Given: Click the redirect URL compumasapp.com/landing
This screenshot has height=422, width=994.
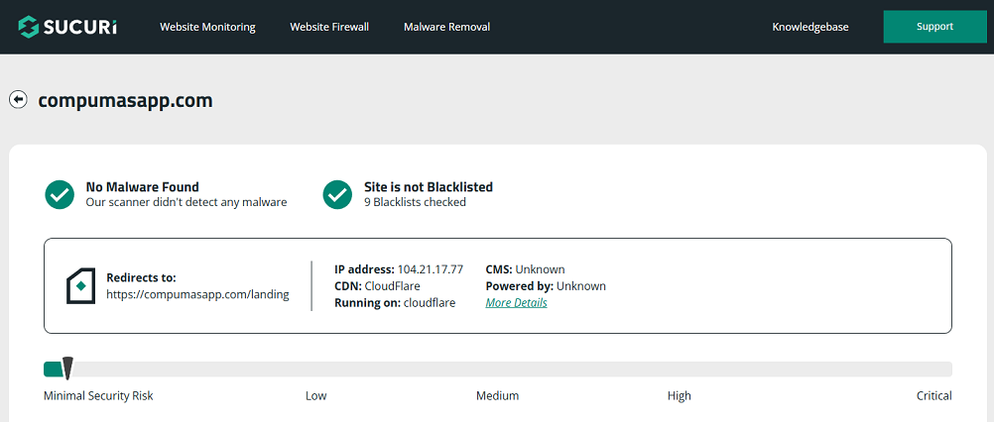Looking at the screenshot, I should (197, 294).
